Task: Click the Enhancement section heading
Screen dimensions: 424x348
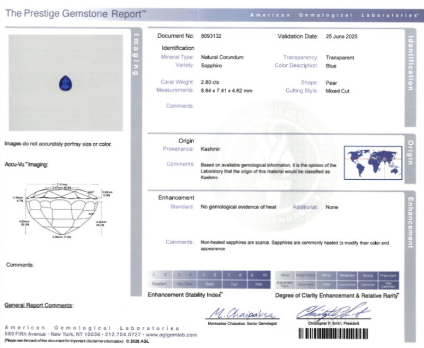Action: tap(176, 198)
